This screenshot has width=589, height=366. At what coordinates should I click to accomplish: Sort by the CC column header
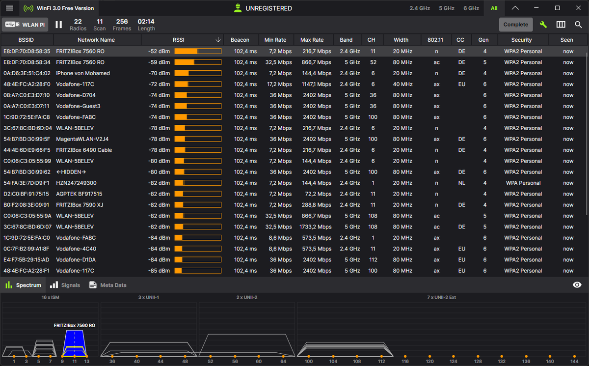pyautogui.click(x=460, y=40)
